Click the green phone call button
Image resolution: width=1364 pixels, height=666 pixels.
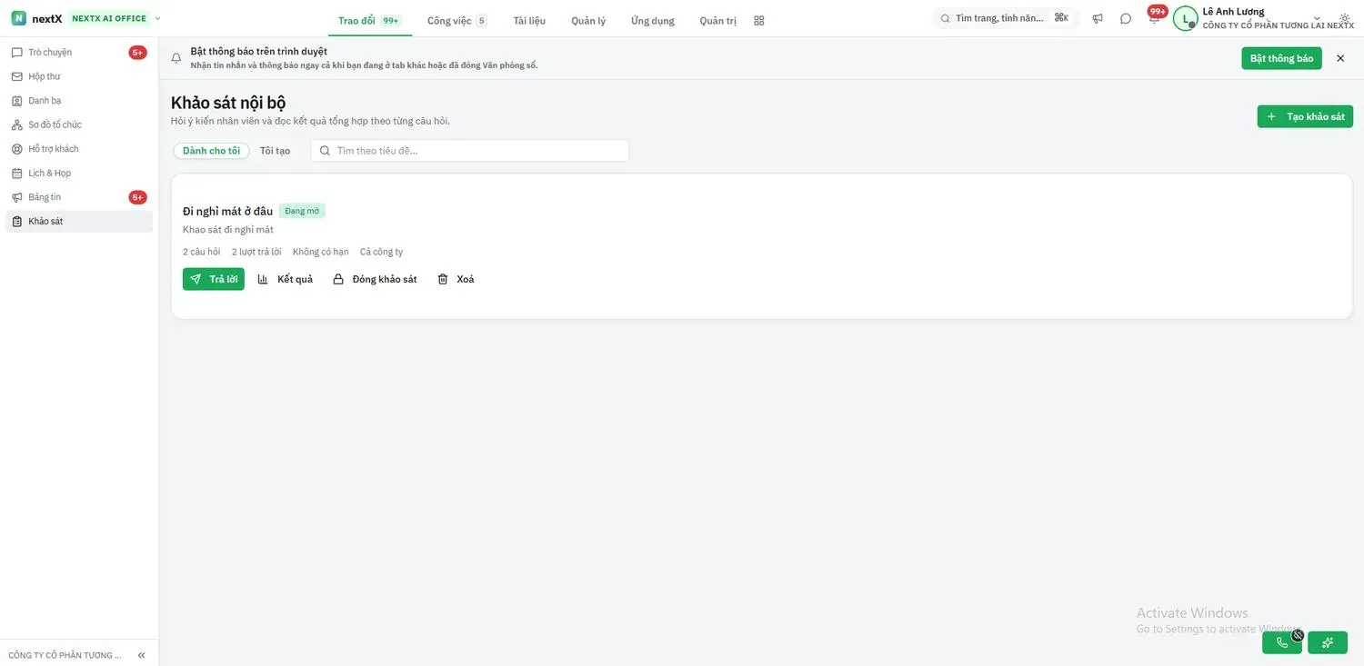pos(1282,642)
